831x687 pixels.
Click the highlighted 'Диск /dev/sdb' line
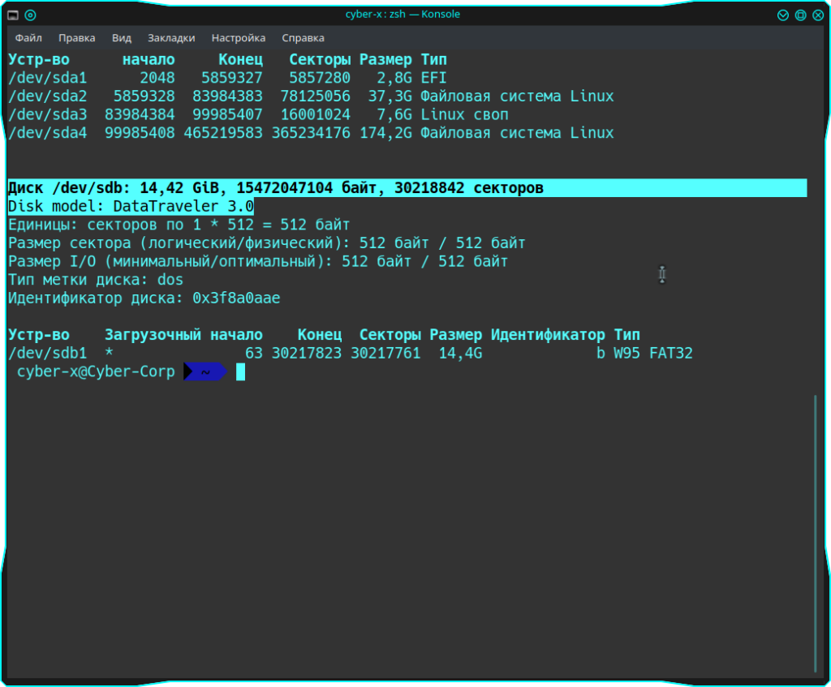(276, 188)
